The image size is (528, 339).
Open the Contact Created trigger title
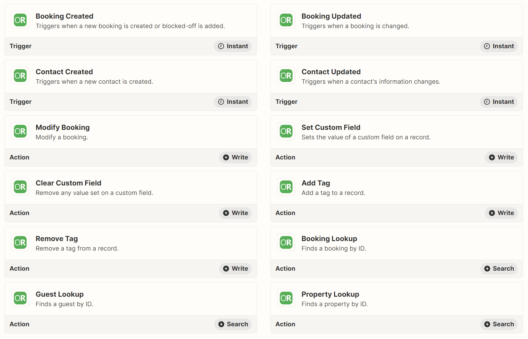coord(64,72)
